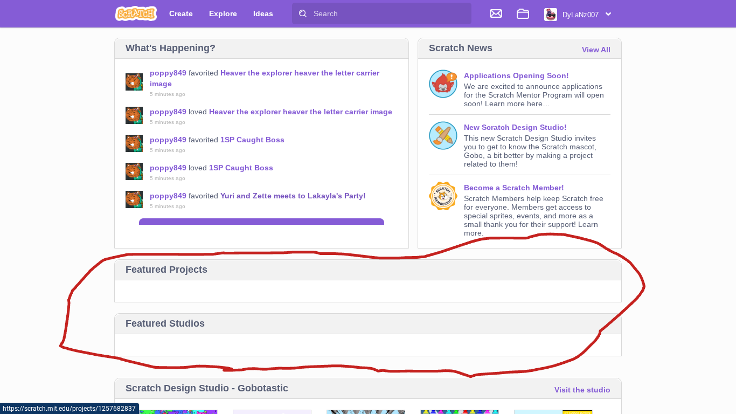The width and height of the screenshot is (736, 414).
Task: Click the DyLaNz007 username in the navbar
Action: (580, 15)
